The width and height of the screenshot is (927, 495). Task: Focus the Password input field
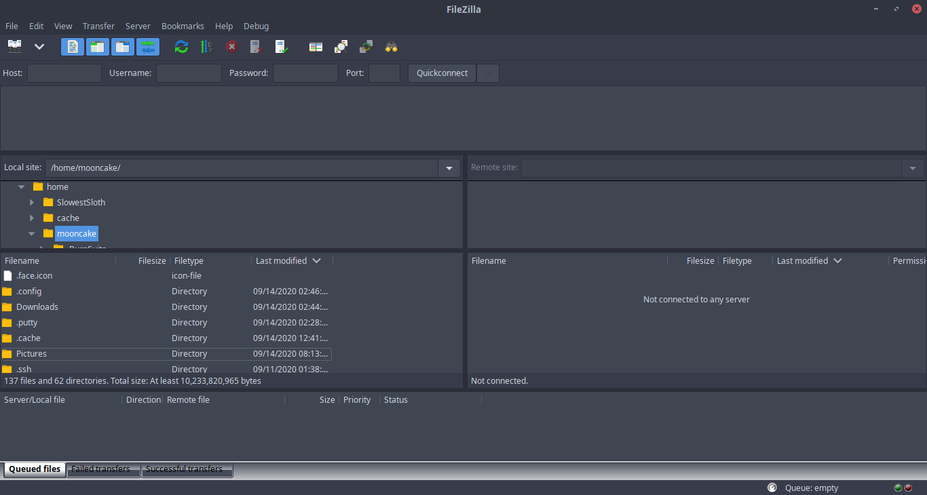click(305, 73)
